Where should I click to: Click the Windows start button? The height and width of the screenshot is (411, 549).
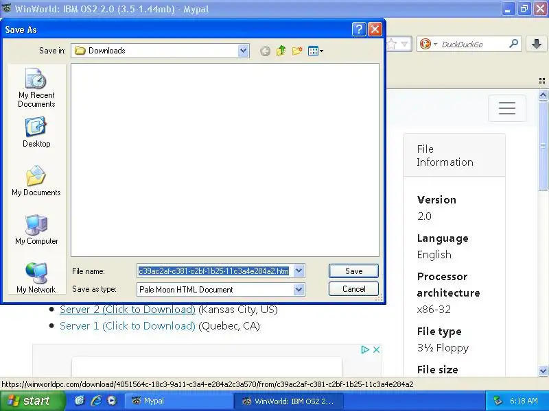point(32,401)
